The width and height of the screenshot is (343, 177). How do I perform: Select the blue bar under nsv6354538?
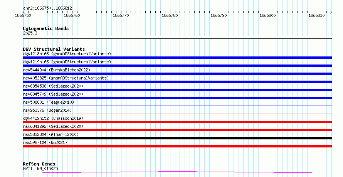[177, 90]
